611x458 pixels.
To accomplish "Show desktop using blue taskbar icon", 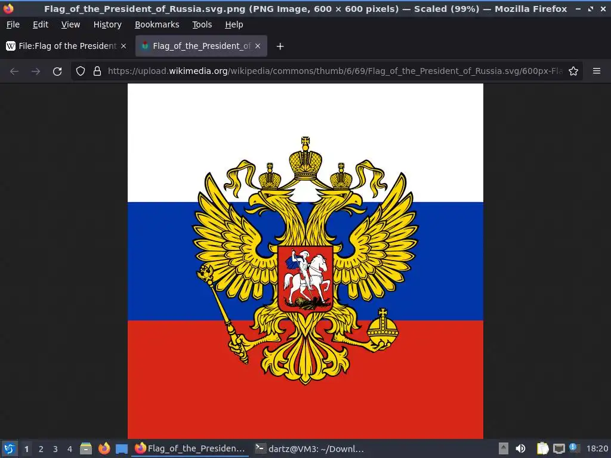I will 122,449.
